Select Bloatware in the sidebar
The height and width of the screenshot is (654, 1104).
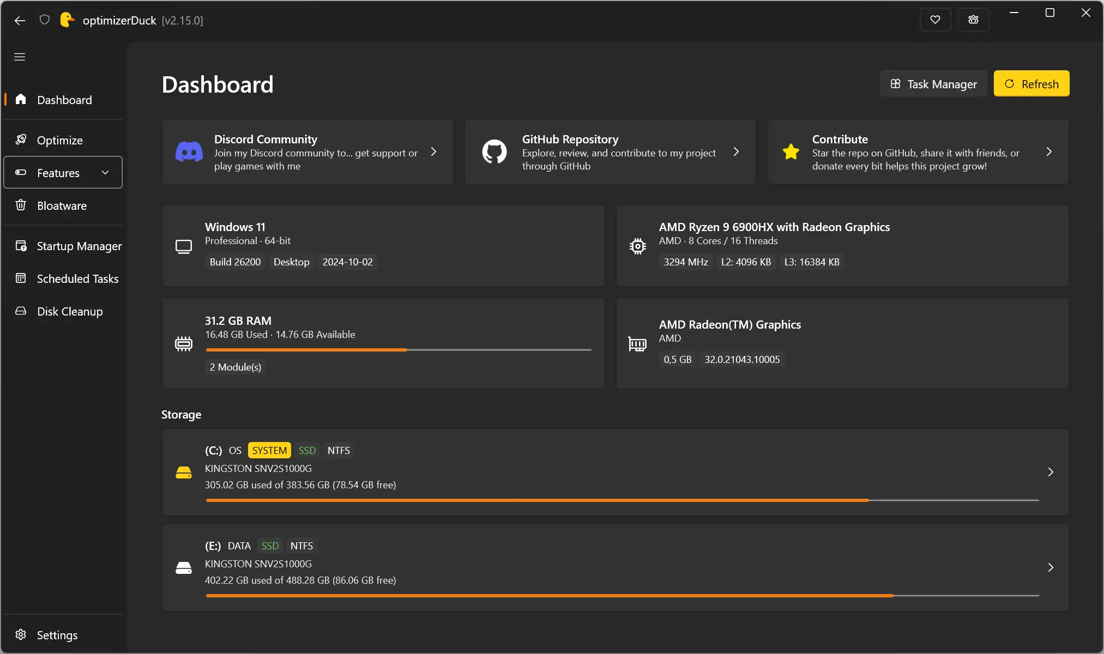click(x=63, y=205)
